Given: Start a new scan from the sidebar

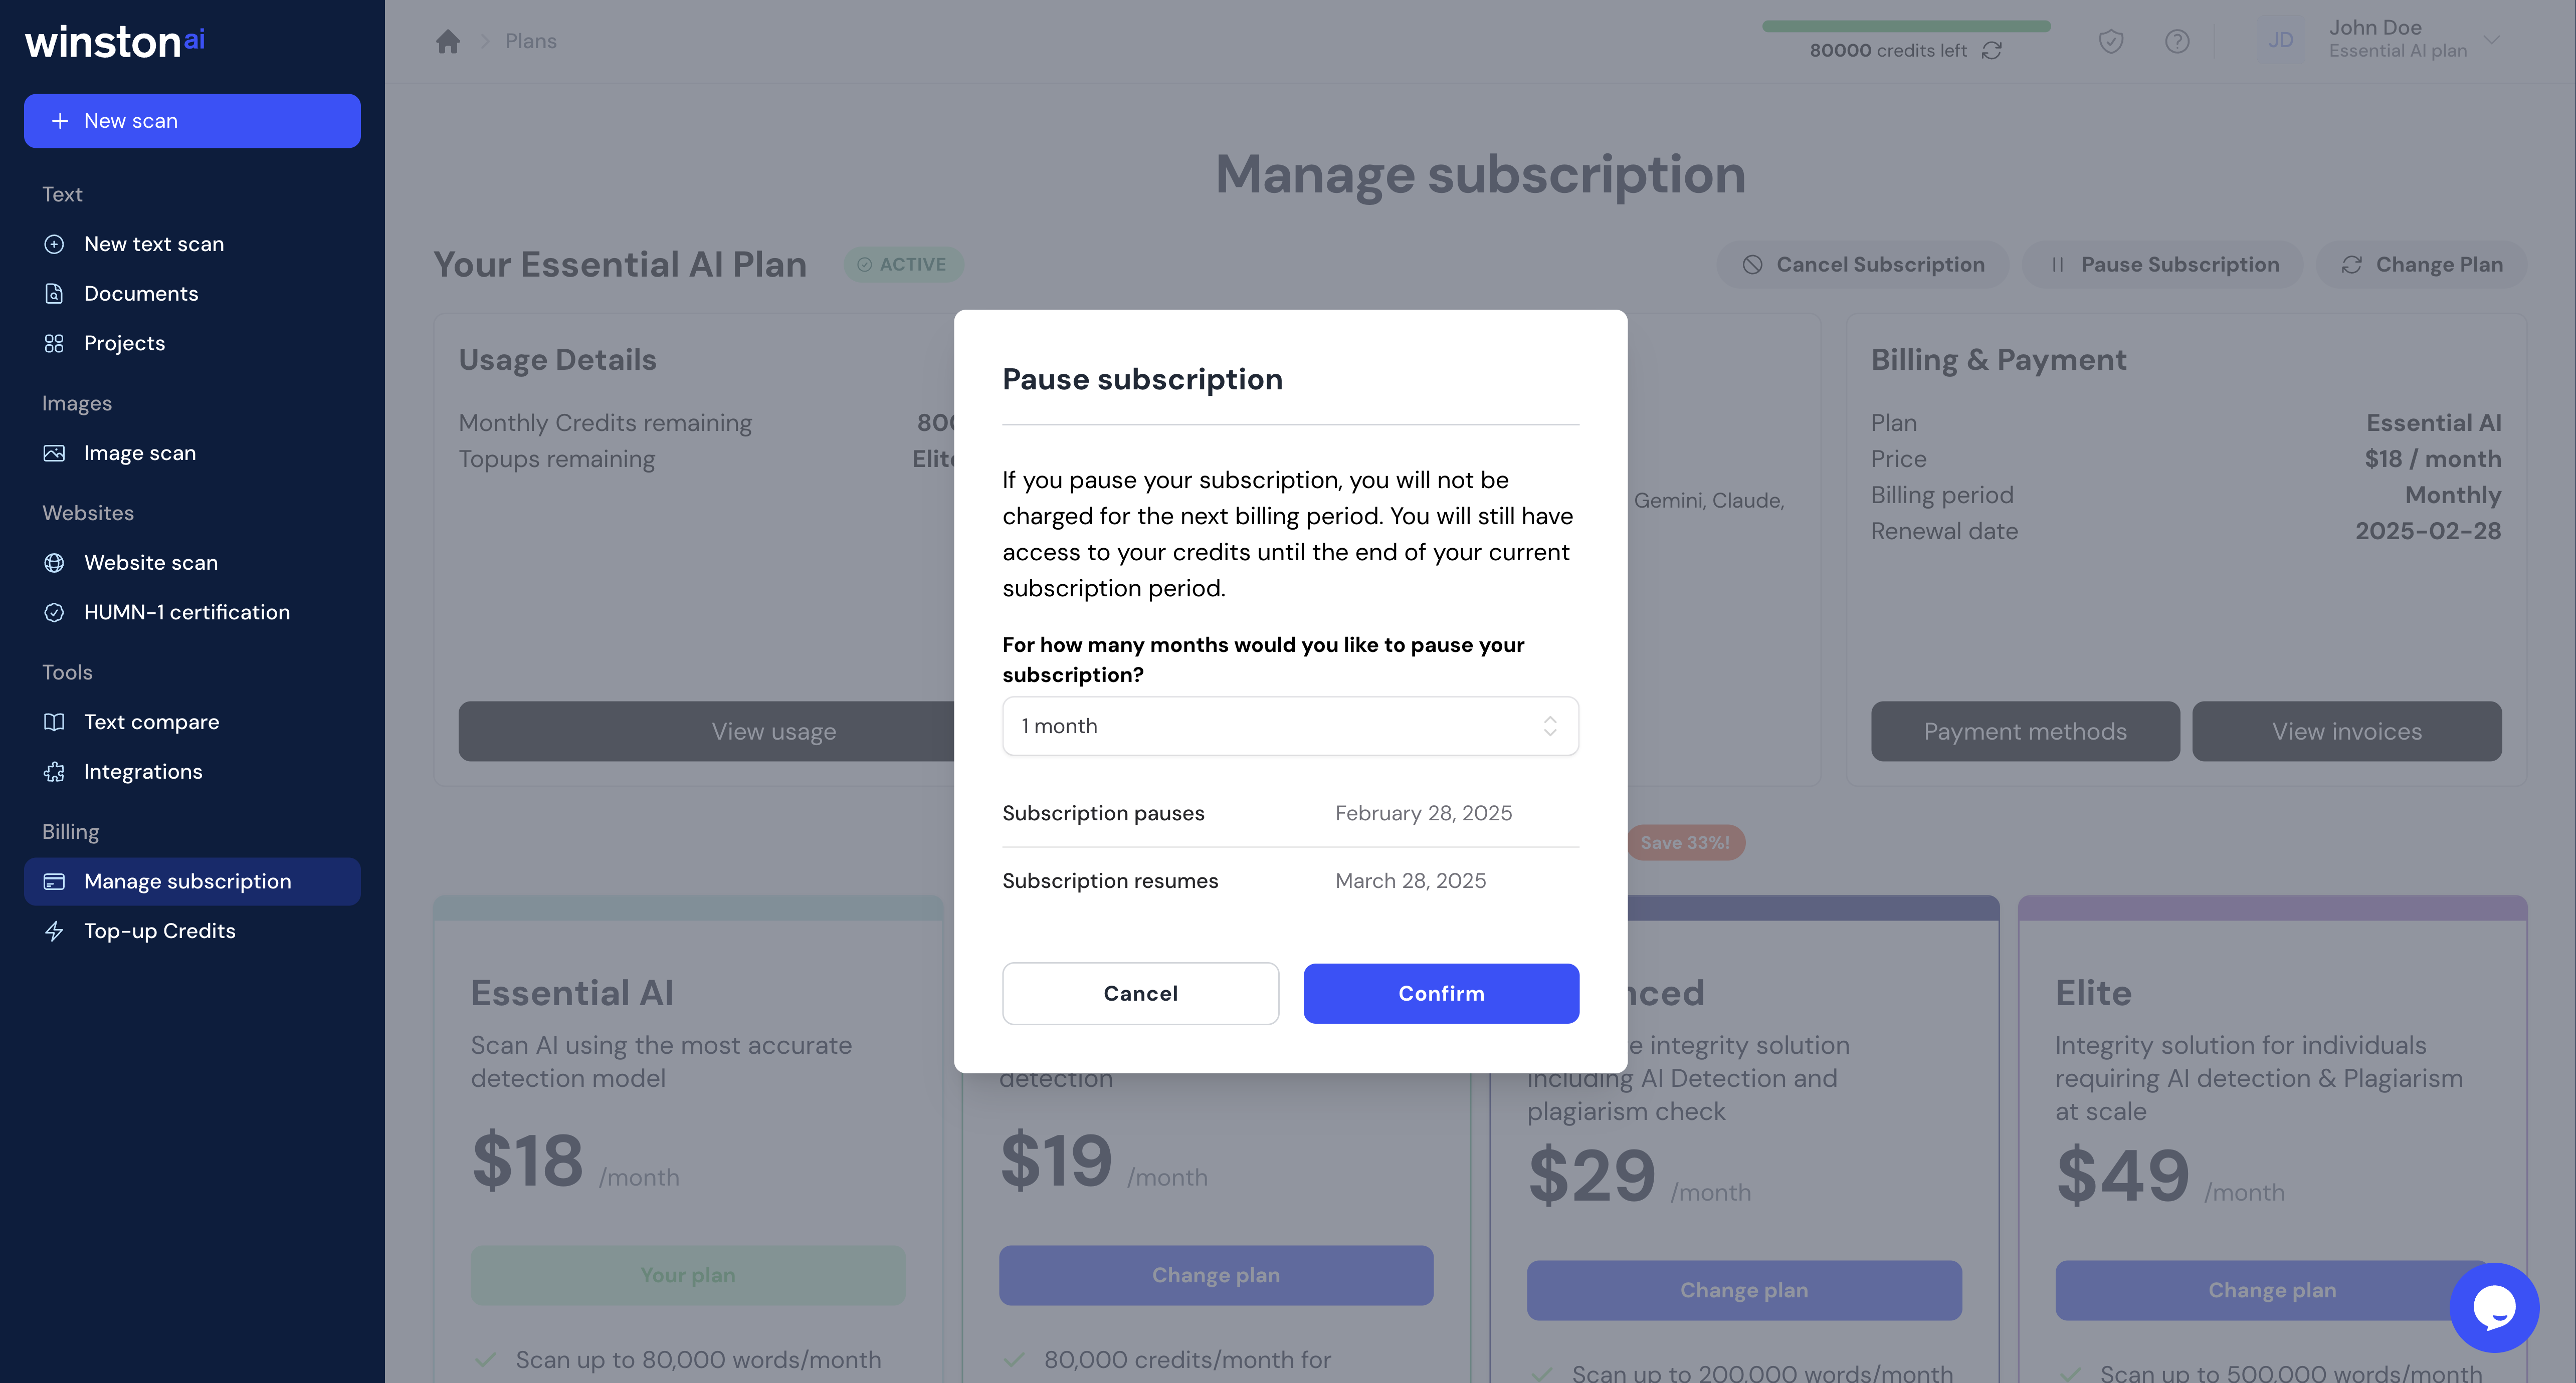Looking at the screenshot, I should (x=192, y=121).
